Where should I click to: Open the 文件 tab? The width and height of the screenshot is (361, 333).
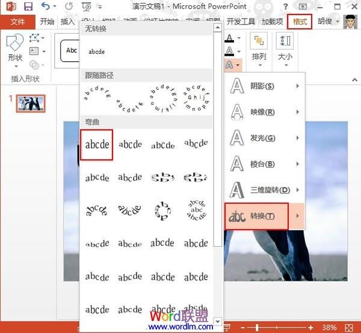point(17,22)
